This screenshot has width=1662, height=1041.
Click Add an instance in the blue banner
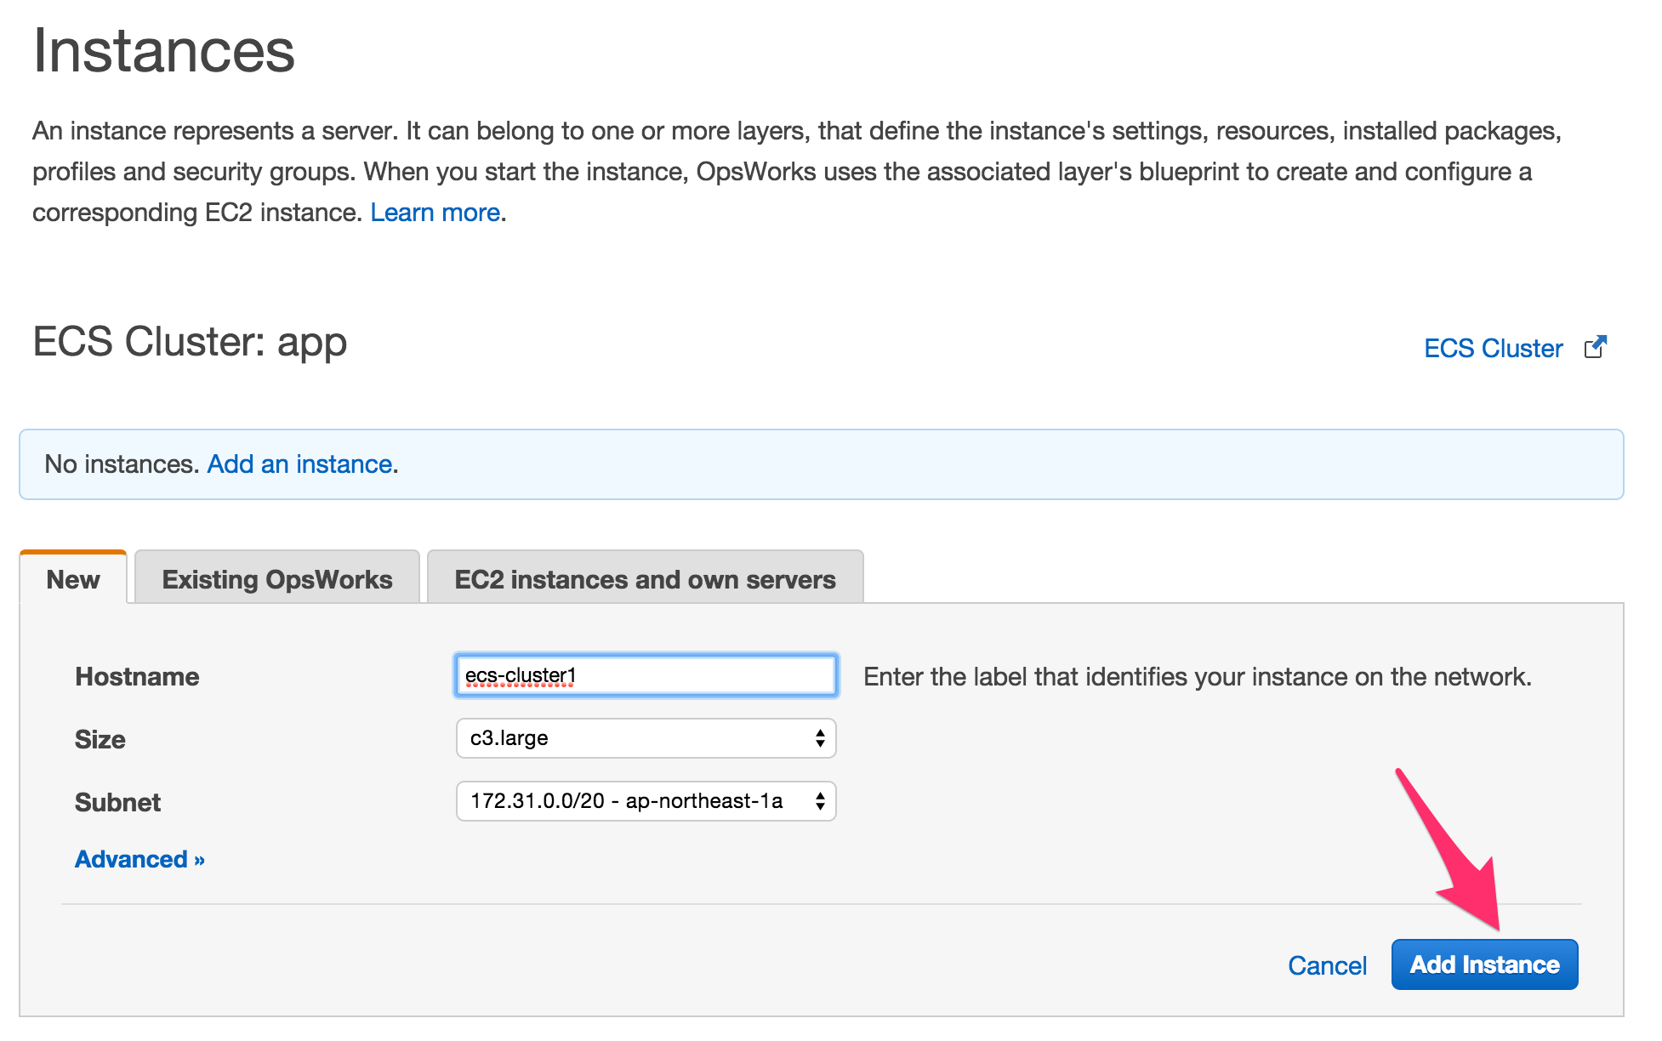299,464
